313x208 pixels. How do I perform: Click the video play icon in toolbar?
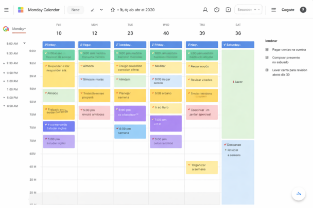pyautogui.click(x=228, y=10)
